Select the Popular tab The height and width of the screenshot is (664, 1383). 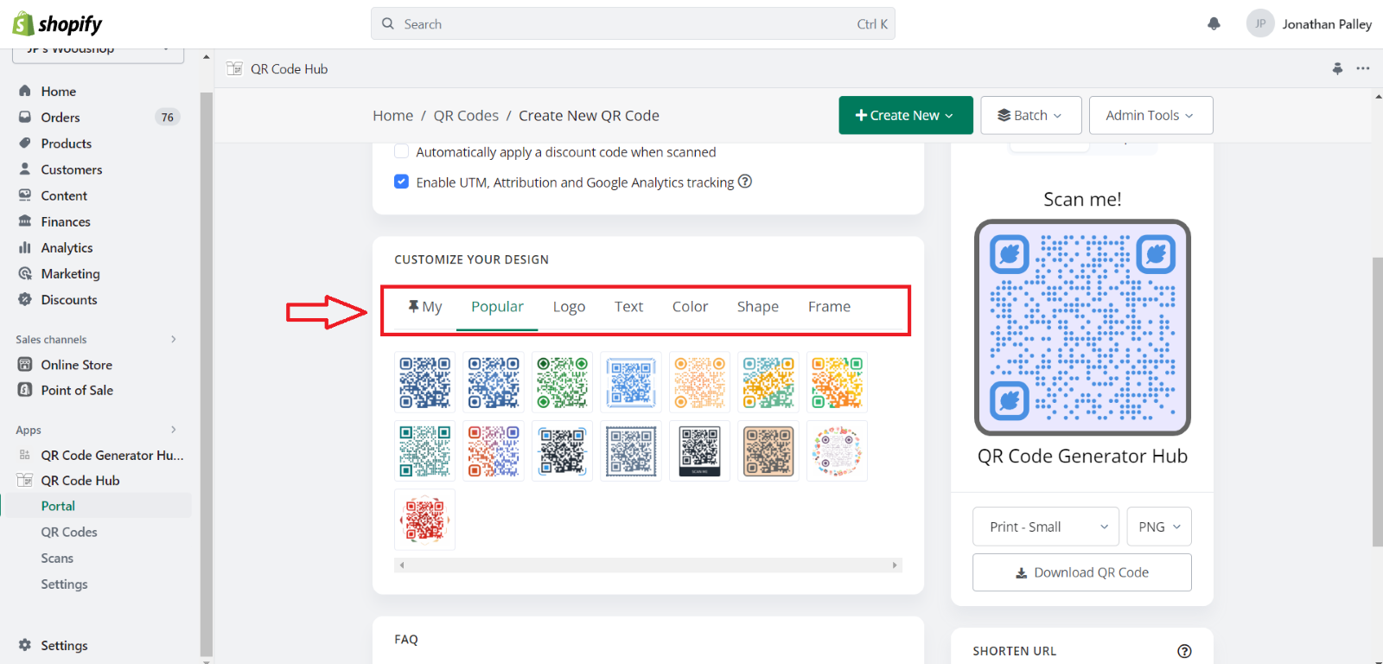(x=497, y=307)
